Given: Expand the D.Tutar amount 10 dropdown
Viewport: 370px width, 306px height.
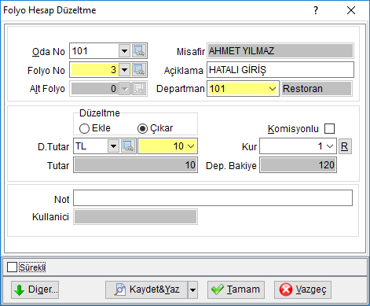Looking at the screenshot, I should [x=191, y=146].
